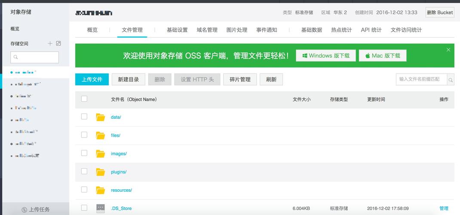460x215 pixels.
Task: Click the plus icon to add storage space
Action: click(50, 43)
